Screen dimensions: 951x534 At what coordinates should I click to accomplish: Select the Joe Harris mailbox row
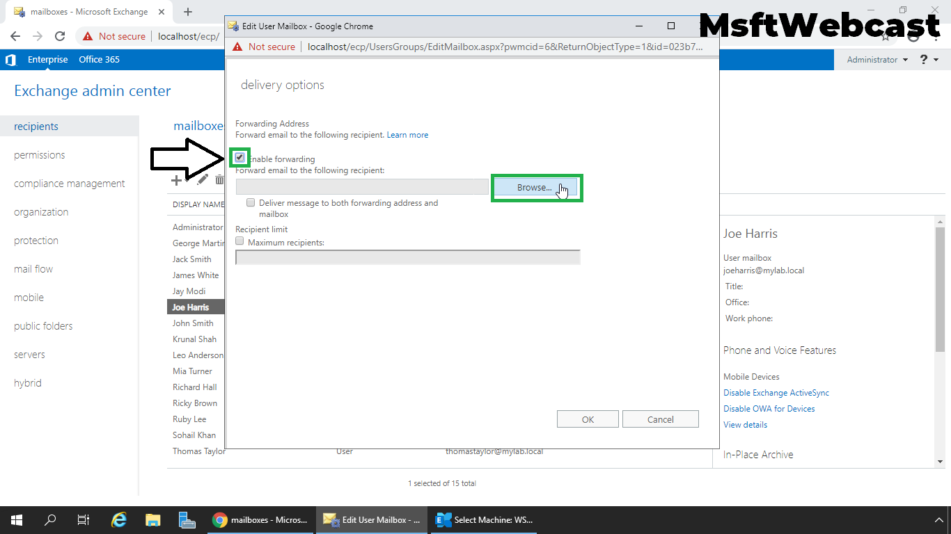pyautogui.click(x=196, y=307)
